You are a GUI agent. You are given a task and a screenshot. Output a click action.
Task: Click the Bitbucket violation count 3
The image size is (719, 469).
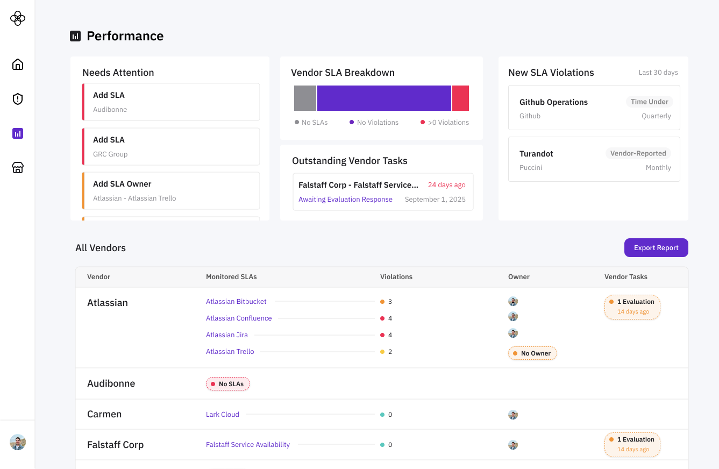pyautogui.click(x=390, y=302)
